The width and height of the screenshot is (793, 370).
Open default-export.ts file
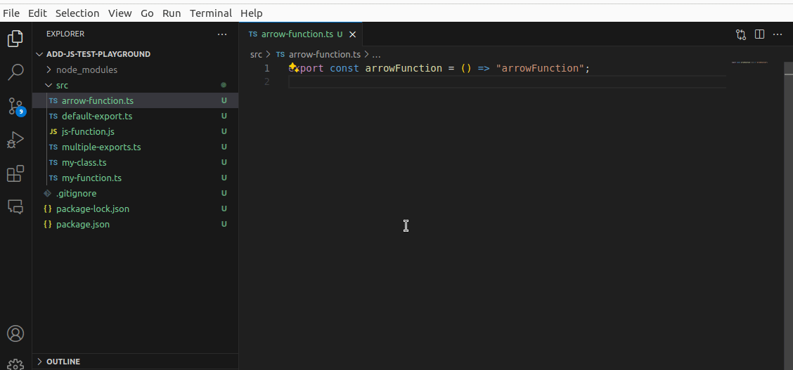[135, 116]
